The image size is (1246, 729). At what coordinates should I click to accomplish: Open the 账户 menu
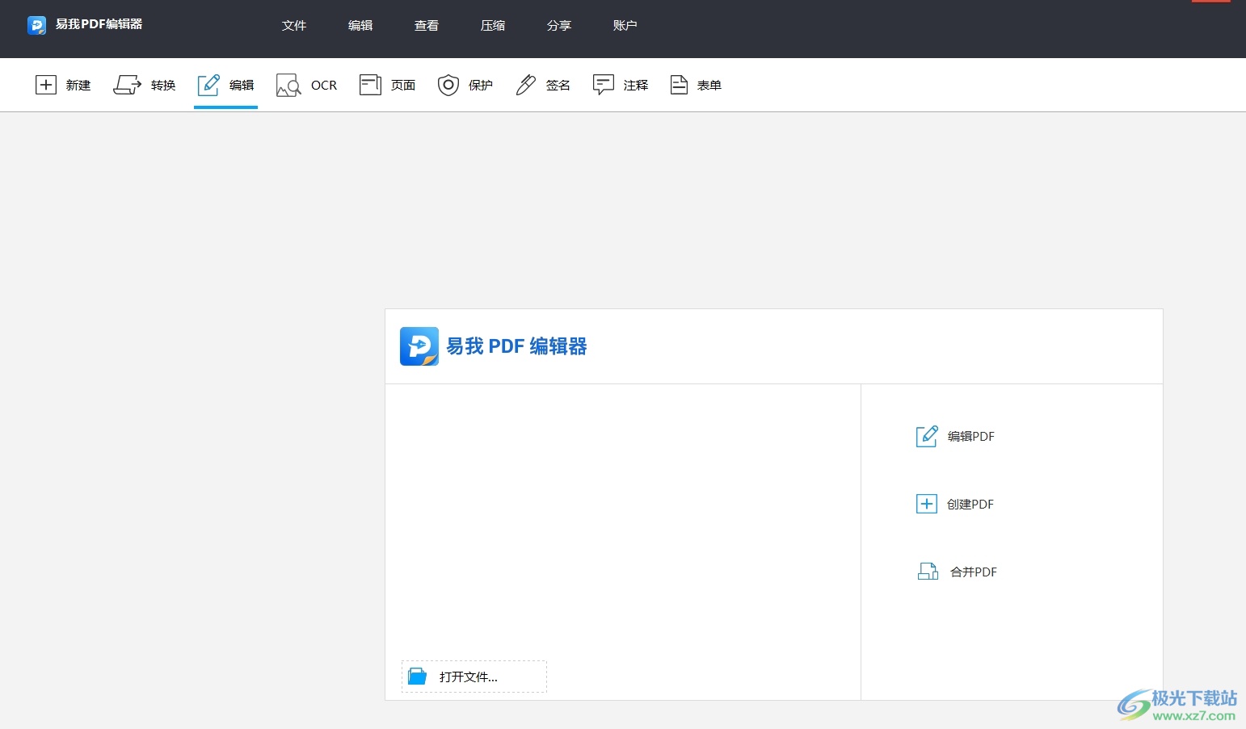tap(625, 26)
